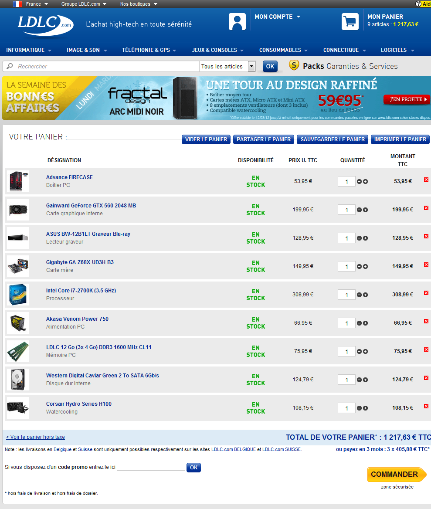
Task: Open the Western Digital Caviar Green thumbnail
Action: (18, 380)
